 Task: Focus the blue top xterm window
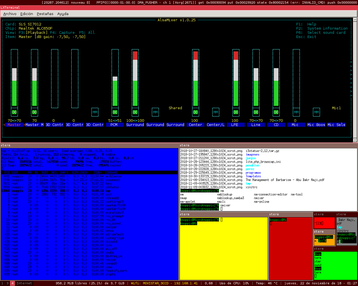click(89, 214)
